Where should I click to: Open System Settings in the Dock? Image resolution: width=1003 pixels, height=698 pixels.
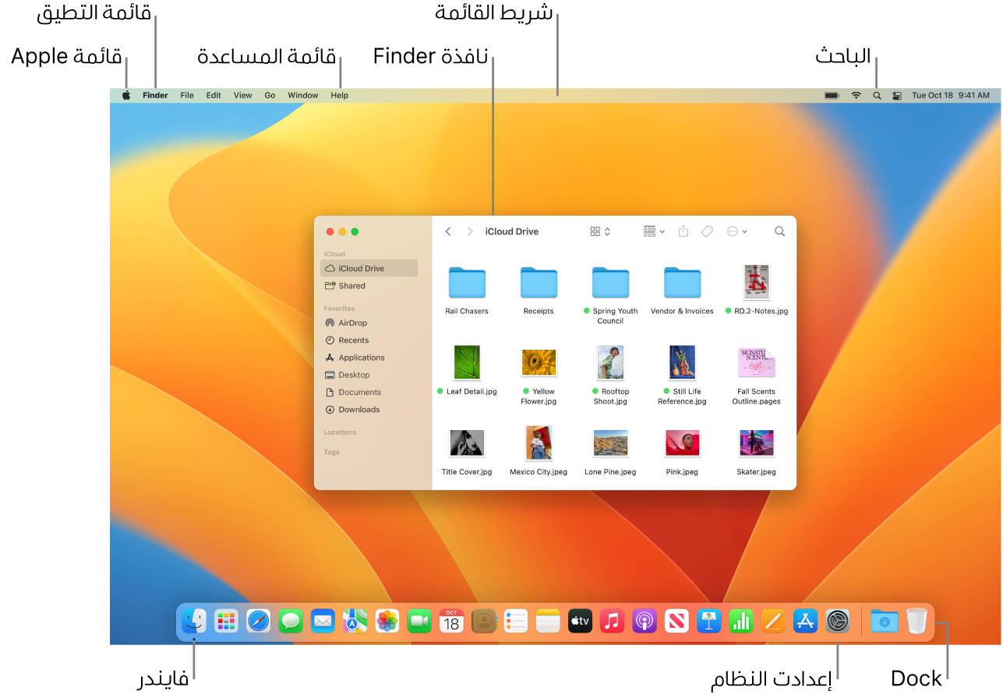pyautogui.click(x=838, y=621)
